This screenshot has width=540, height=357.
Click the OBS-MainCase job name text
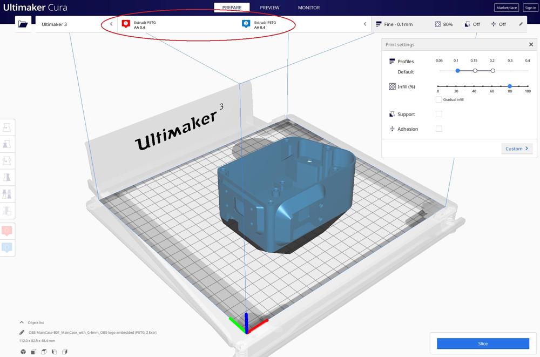point(93,333)
